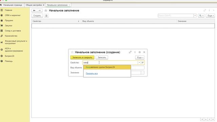This screenshot has width=217, height=122.
Task: Click the magnifier search button in toolbar
Action: (x=201, y=16)
